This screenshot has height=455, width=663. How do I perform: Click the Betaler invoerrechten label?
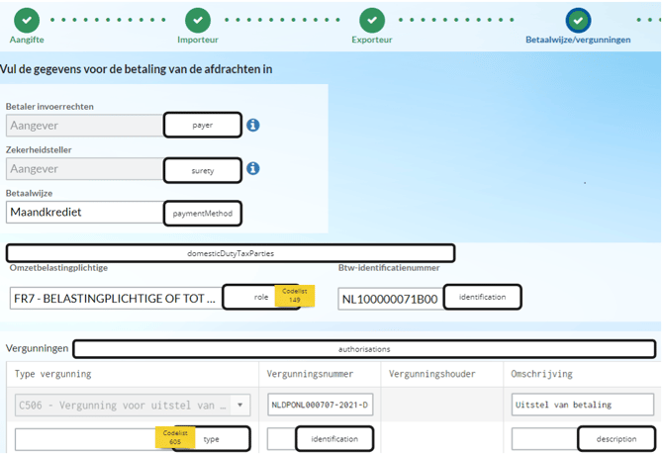pos(49,107)
